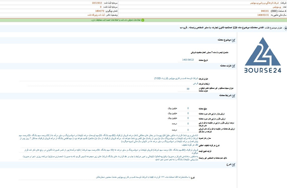This screenshot has width=287, height=188.
Task: Click the edit icon beside طرف معامله heading
Action: (233, 66)
